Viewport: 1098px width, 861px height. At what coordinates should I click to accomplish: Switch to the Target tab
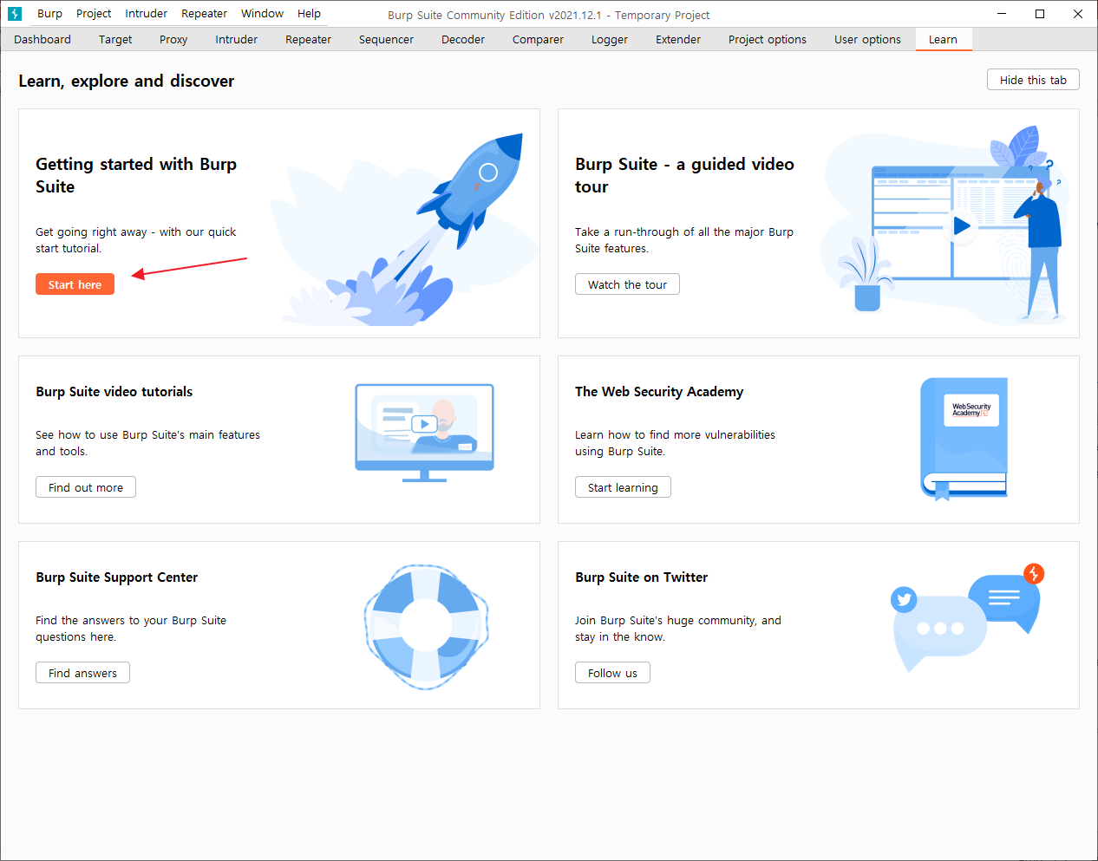(115, 40)
